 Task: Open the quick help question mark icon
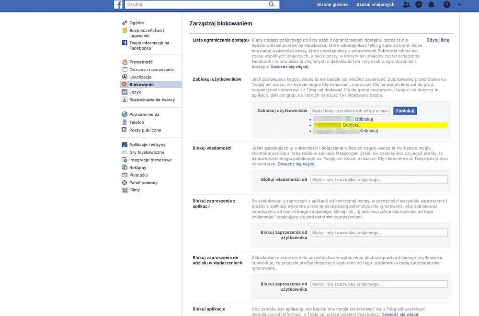pyautogui.click(x=446, y=4)
